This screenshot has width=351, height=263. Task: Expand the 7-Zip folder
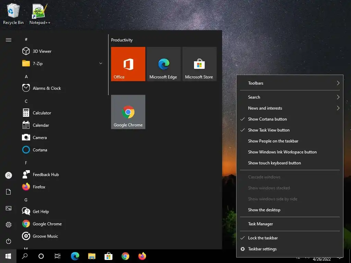coord(63,63)
